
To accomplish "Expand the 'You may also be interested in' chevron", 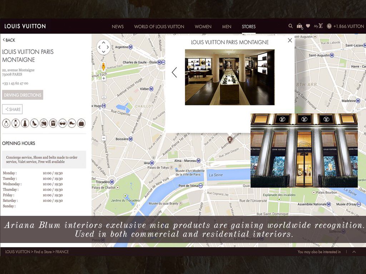I will click(x=354, y=252).
